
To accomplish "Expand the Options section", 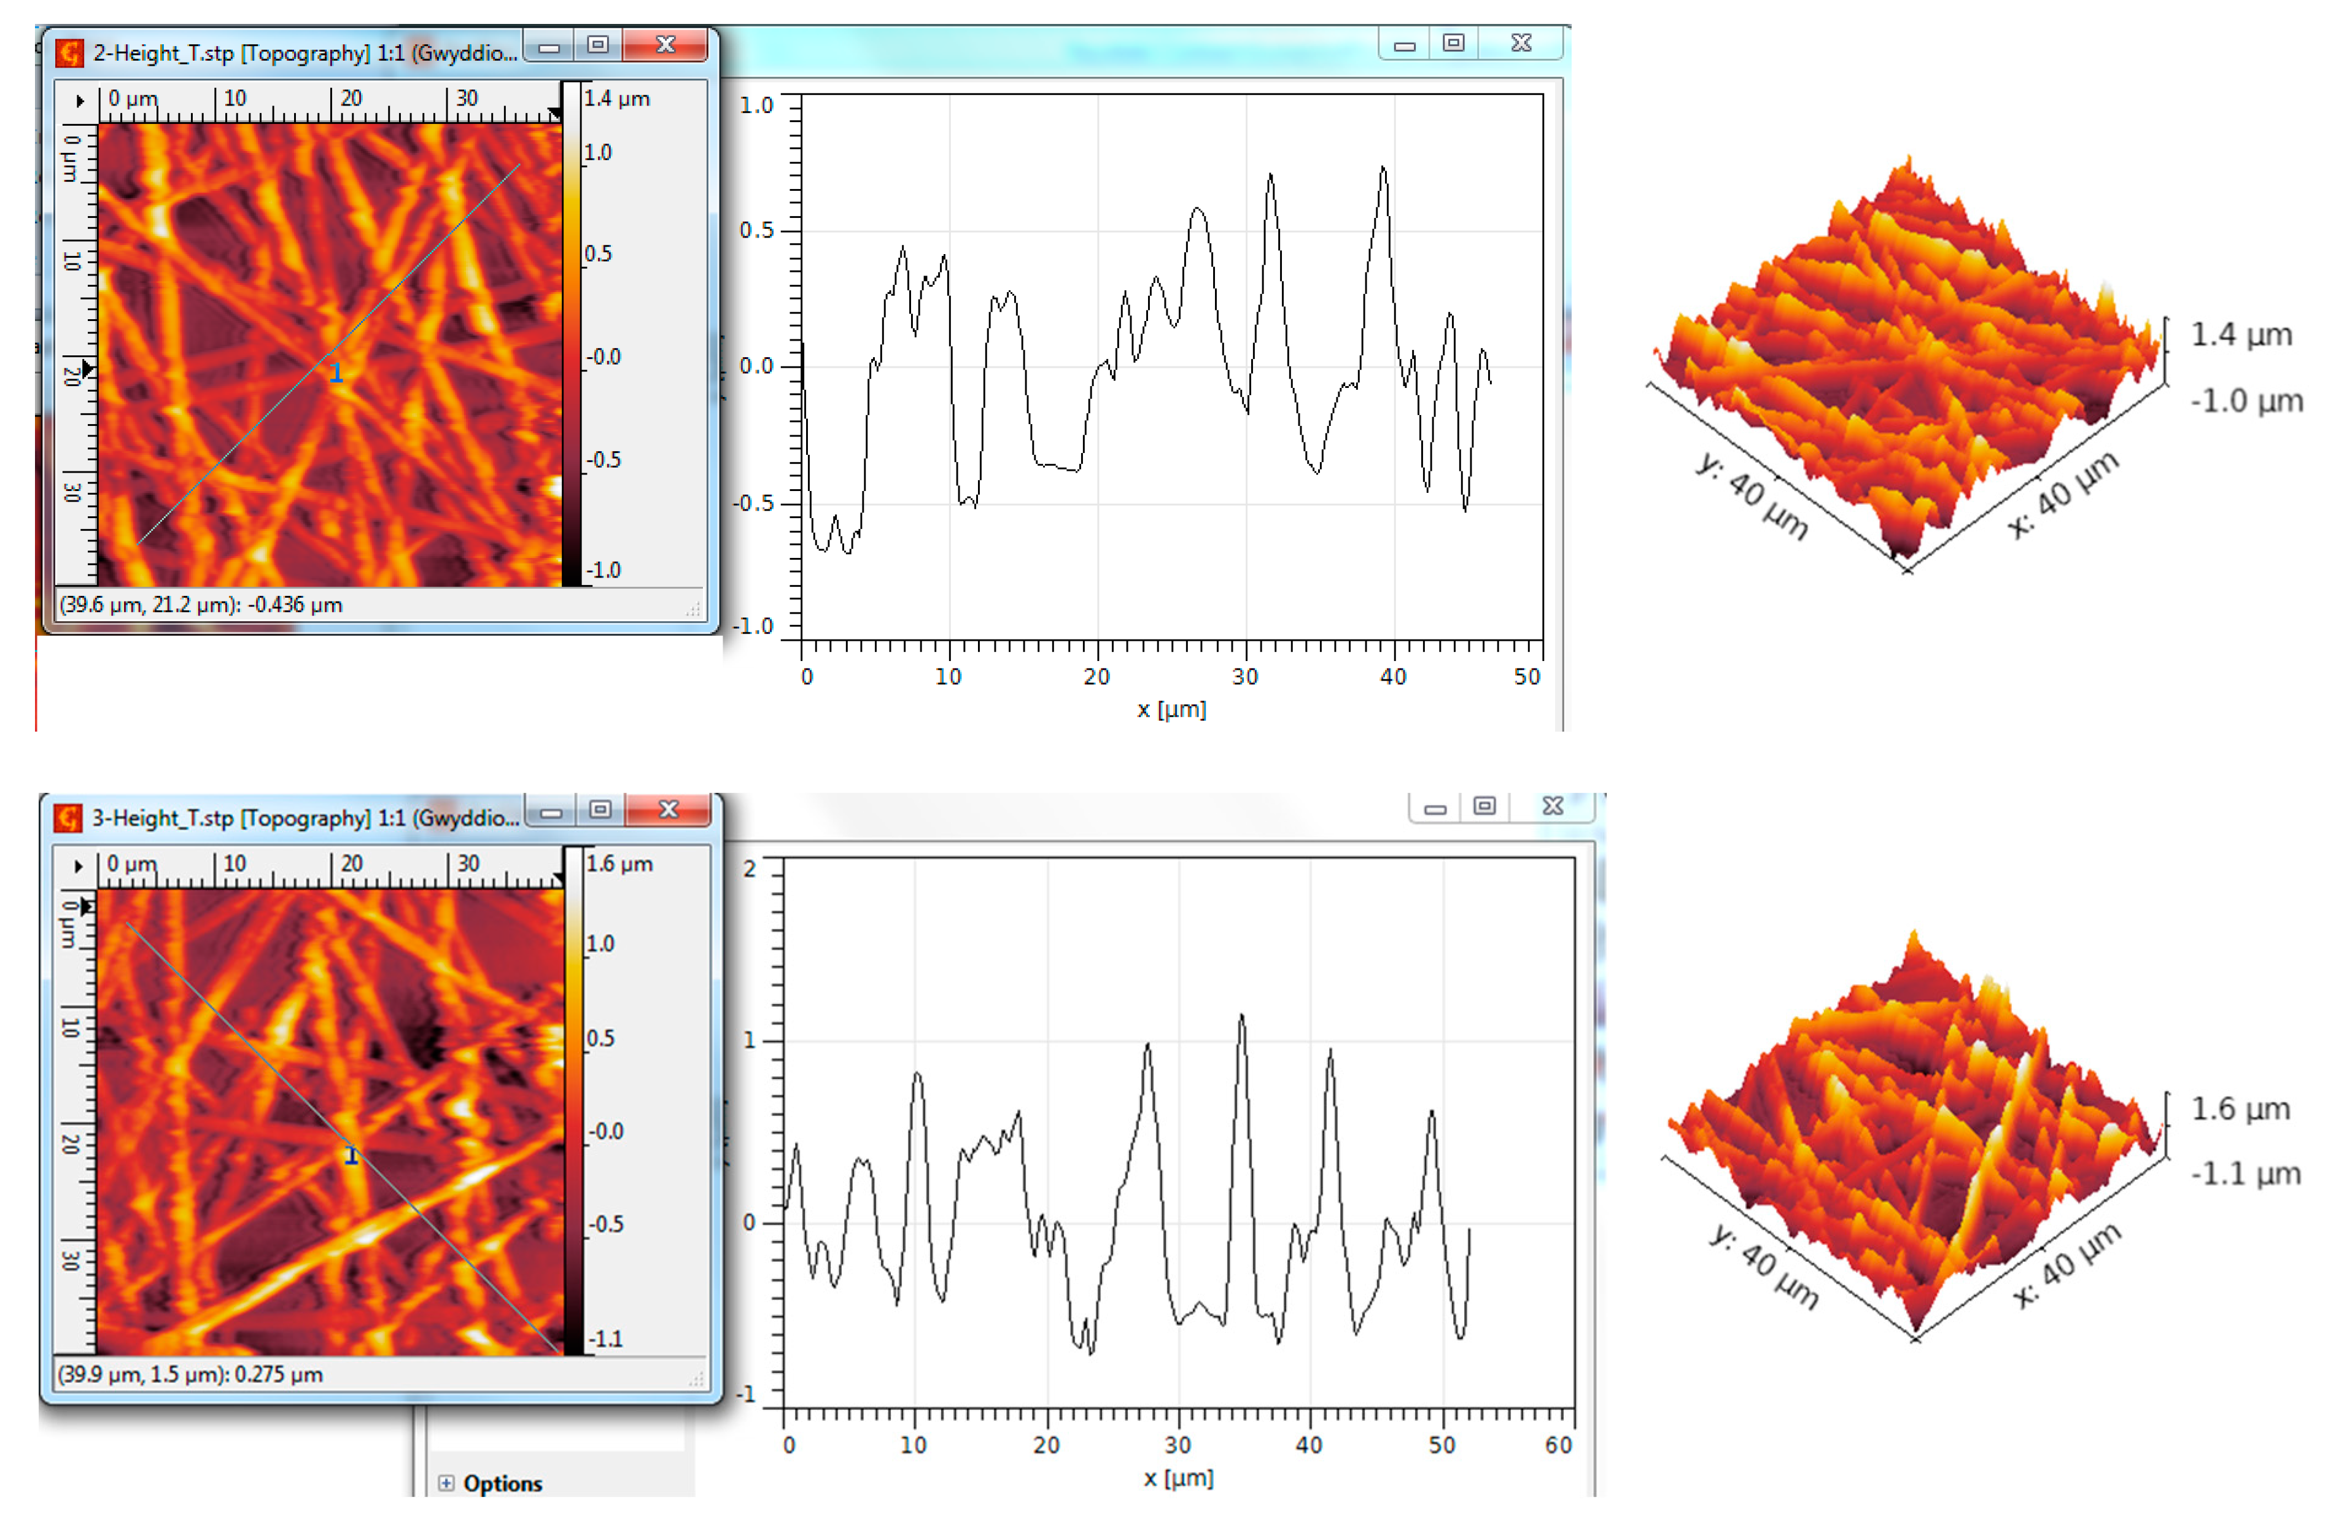I will pos(446,1483).
